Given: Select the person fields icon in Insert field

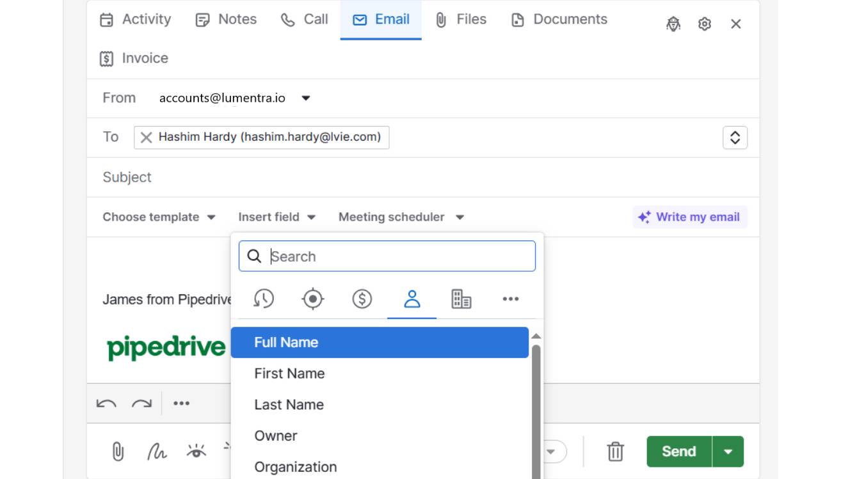Looking at the screenshot, I should pyautogui.click(x=412, y=298).
